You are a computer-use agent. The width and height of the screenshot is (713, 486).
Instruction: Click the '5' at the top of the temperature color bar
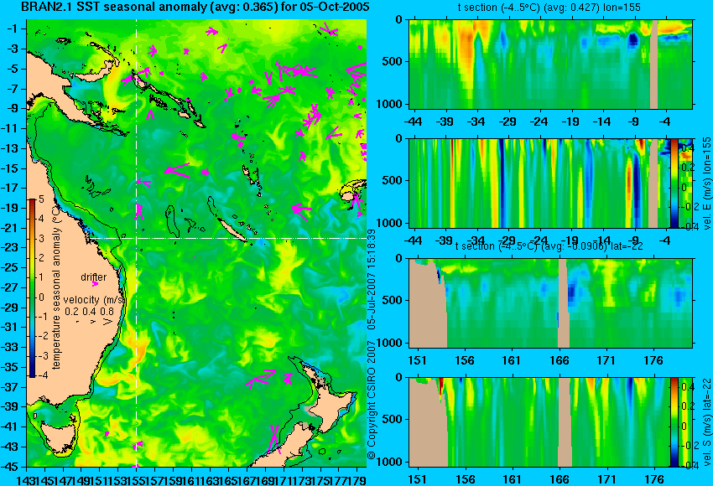click(x=41, y=199)
